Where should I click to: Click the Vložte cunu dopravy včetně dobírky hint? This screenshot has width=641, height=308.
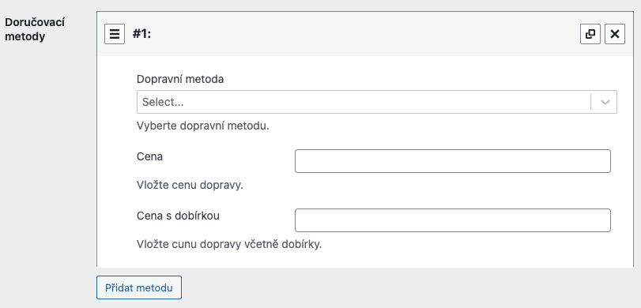[229, 244]
